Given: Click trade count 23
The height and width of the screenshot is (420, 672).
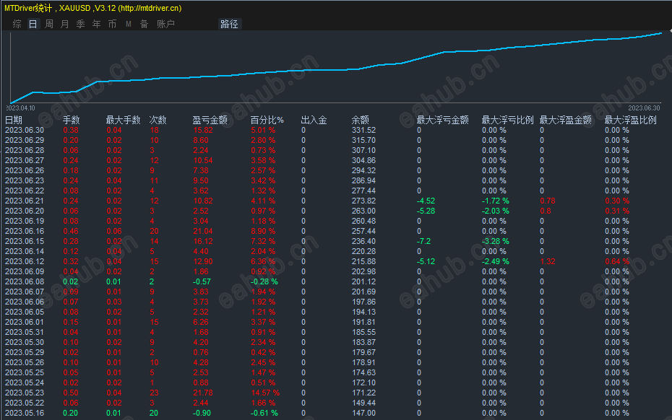Looking at the screenshot, I should click(155, 393).
